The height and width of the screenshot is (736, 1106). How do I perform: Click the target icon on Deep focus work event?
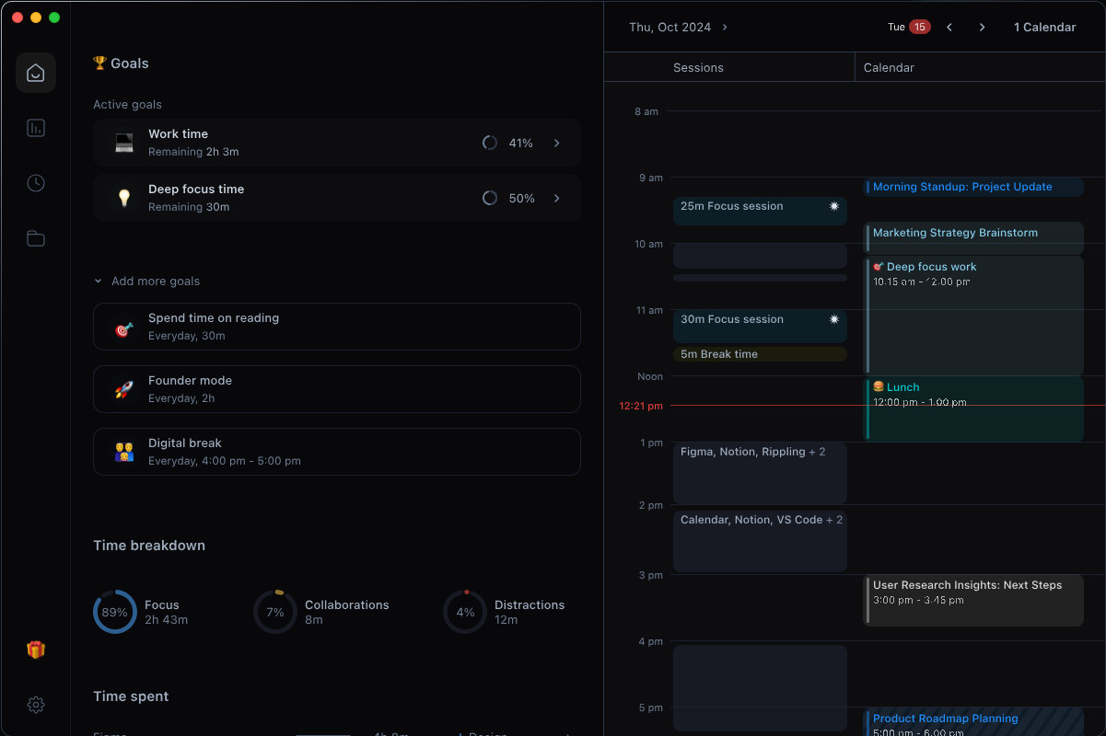pos(879,267)
